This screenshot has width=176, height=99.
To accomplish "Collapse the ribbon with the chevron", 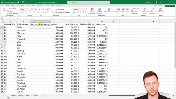I will [174, 15].
